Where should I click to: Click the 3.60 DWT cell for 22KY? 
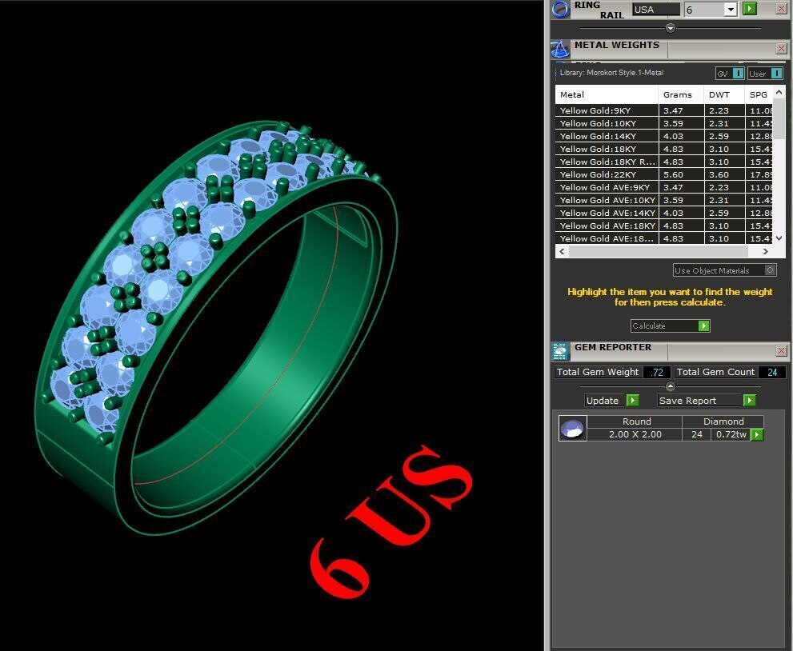(723, 174)
